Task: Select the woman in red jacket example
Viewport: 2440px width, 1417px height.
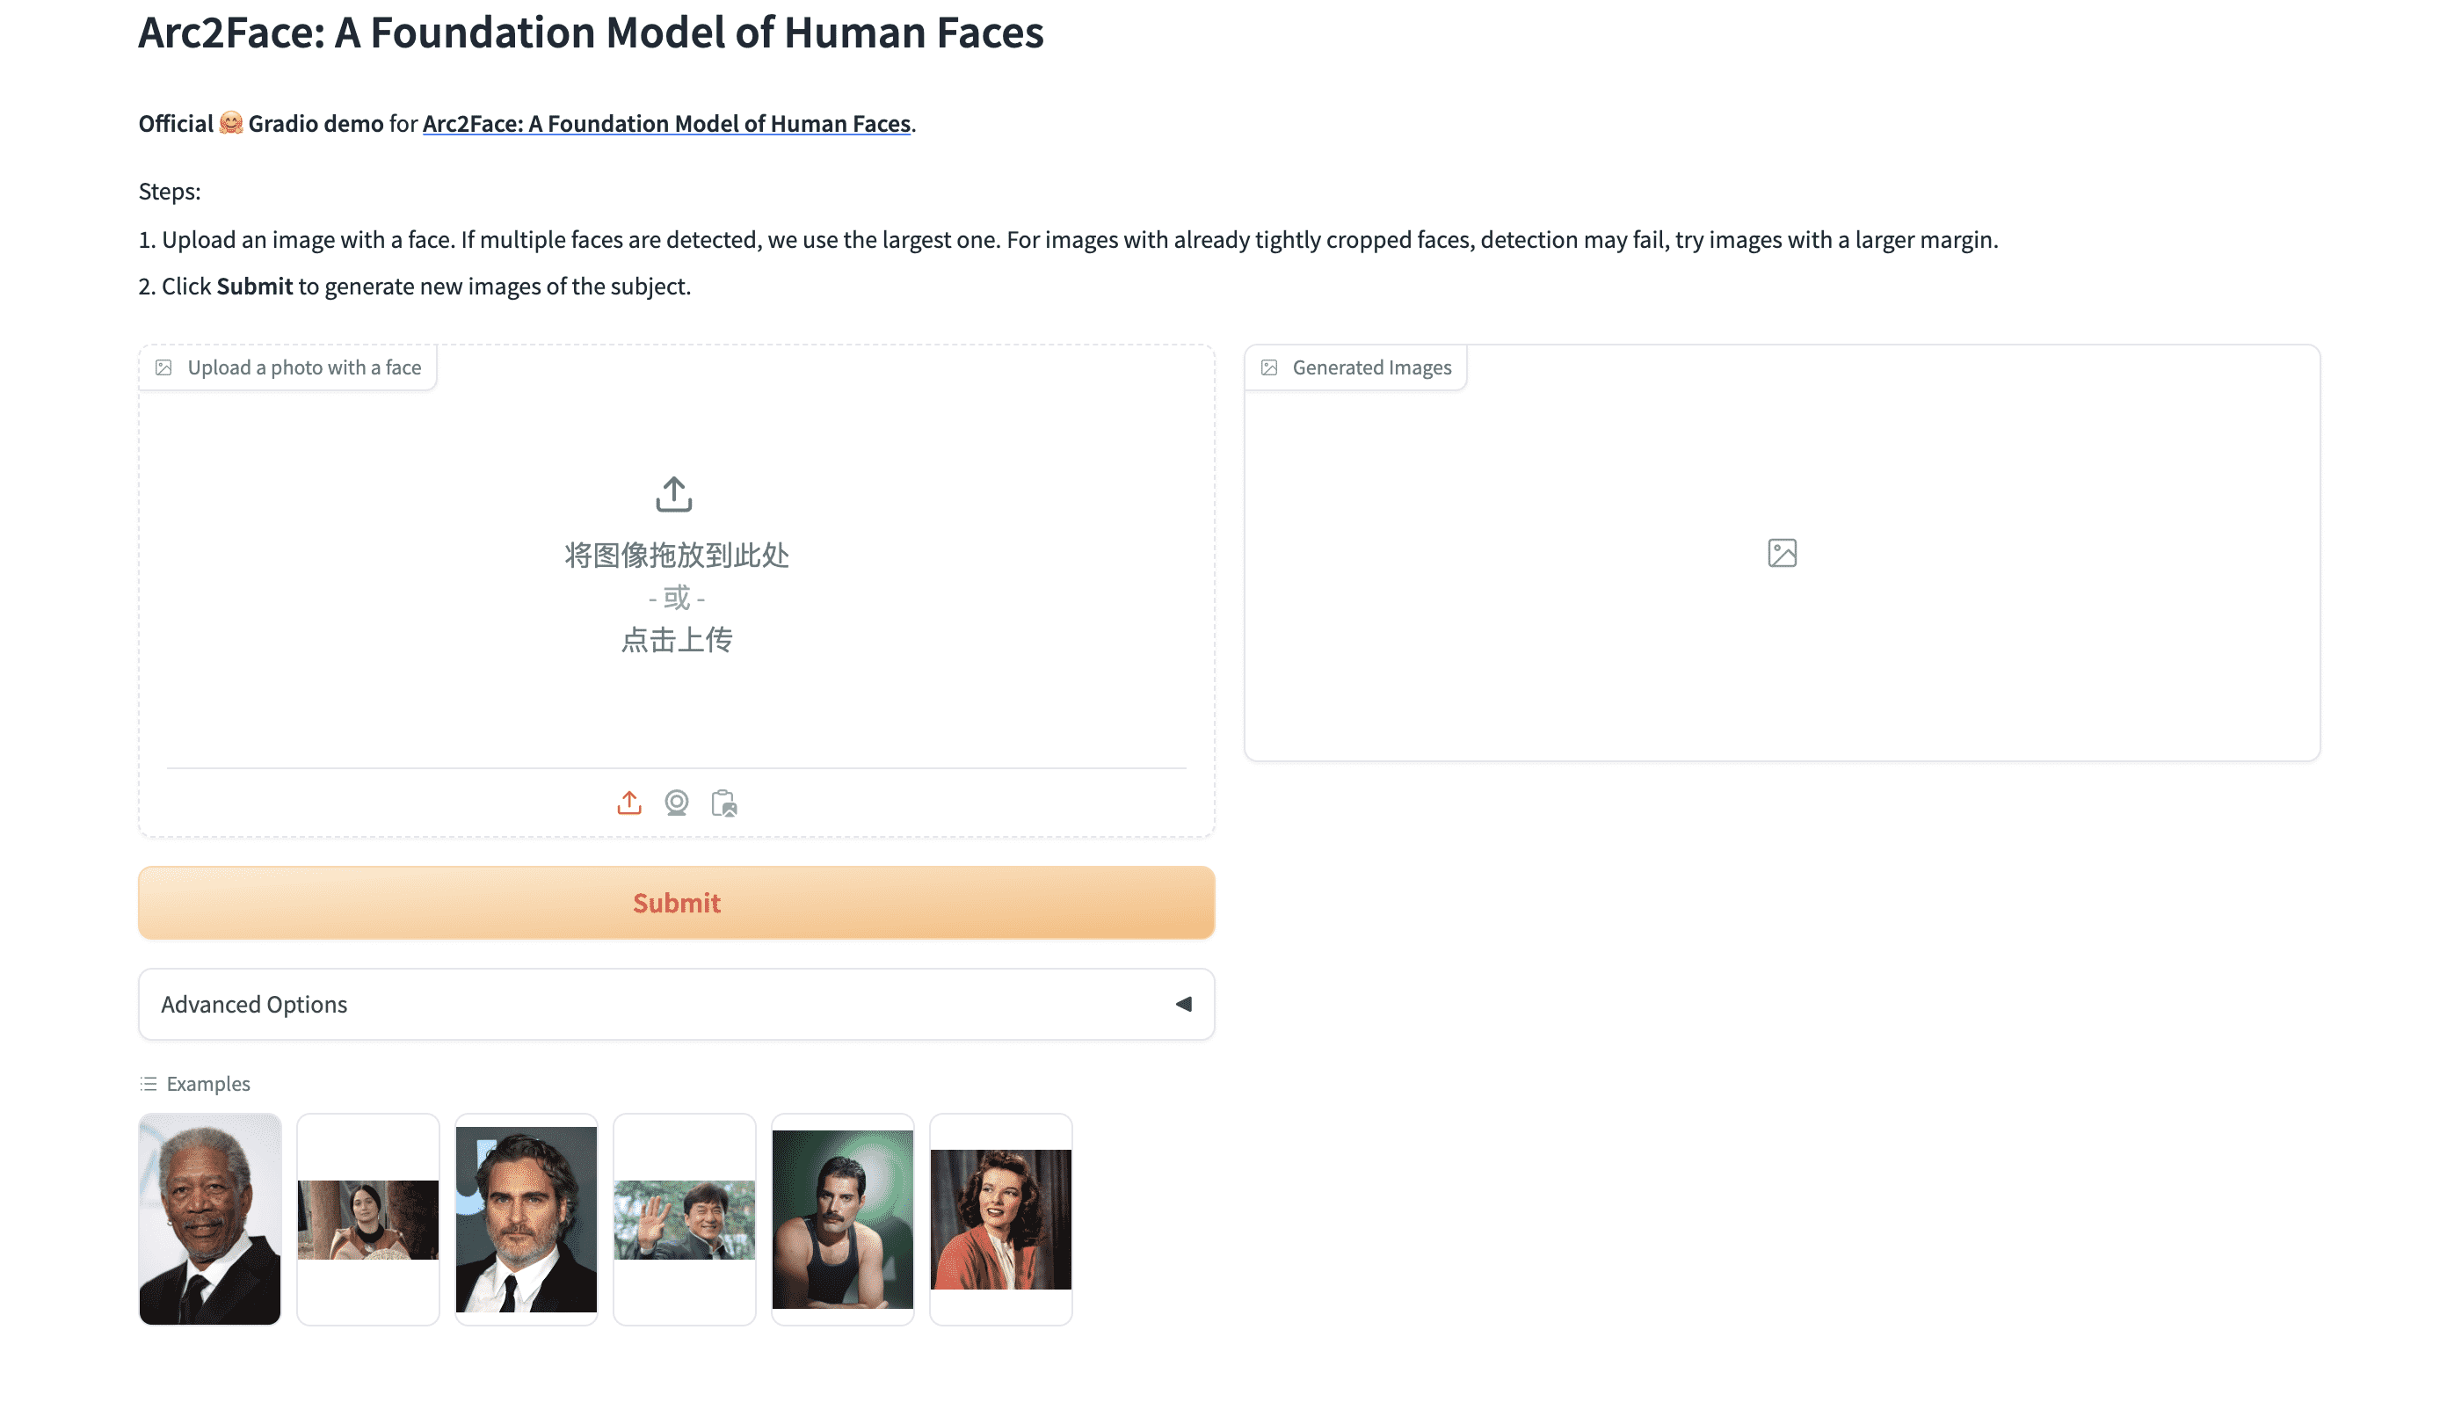Action: [x=1000, y=1219]
